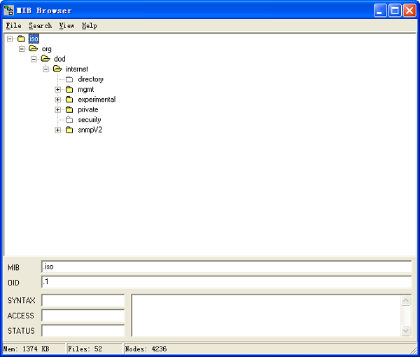This screenshot has height=357, width=420.
Task: Click the iso root folder icon
Action: tap(21, 39)
